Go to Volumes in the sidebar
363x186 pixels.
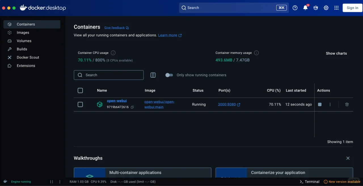pos(32,41)
